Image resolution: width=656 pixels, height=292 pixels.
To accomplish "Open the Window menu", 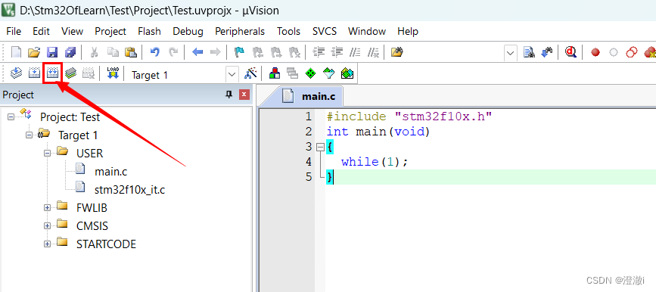I will 367,31.
